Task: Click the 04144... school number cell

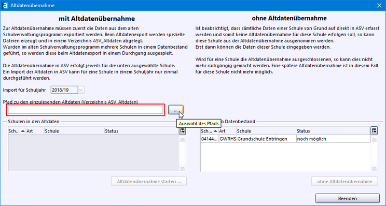Action: click(x=210, y=139)
